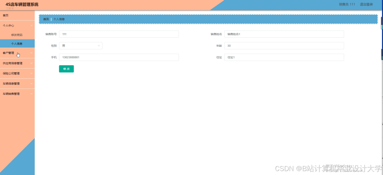Viewport: 383px width, 175px height.
Task: Open 修改密码 submenu item
Action: click(x=17, y=35)
